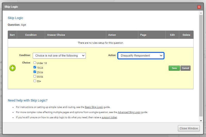Click the Sort column header
Viewport: 206px width, 137px height.
[12, 35]
